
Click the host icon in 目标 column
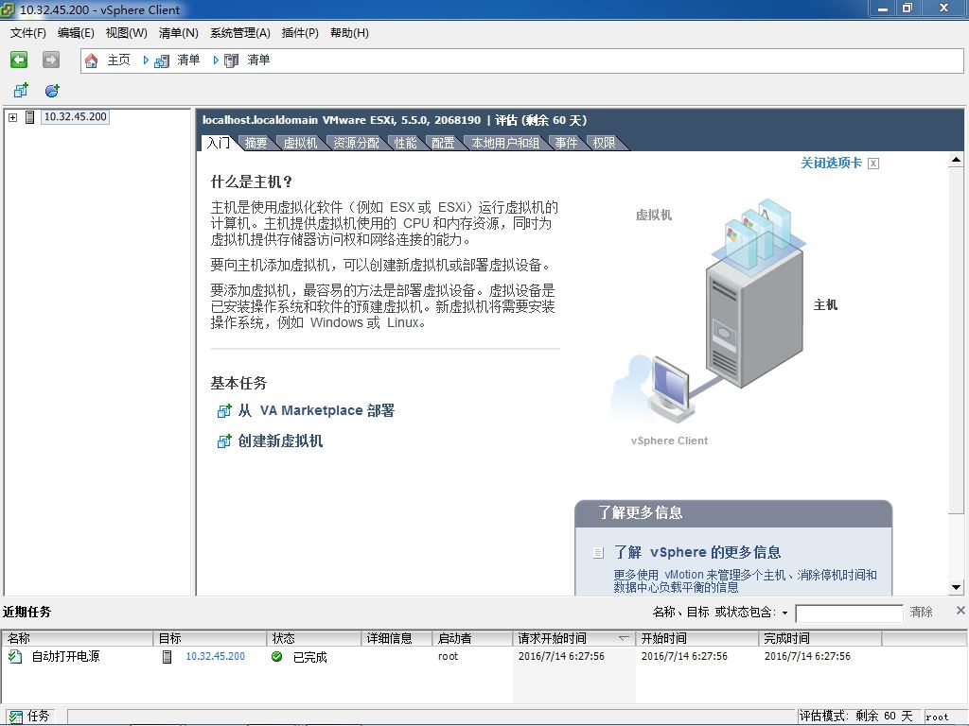click(x=167, y=656)
